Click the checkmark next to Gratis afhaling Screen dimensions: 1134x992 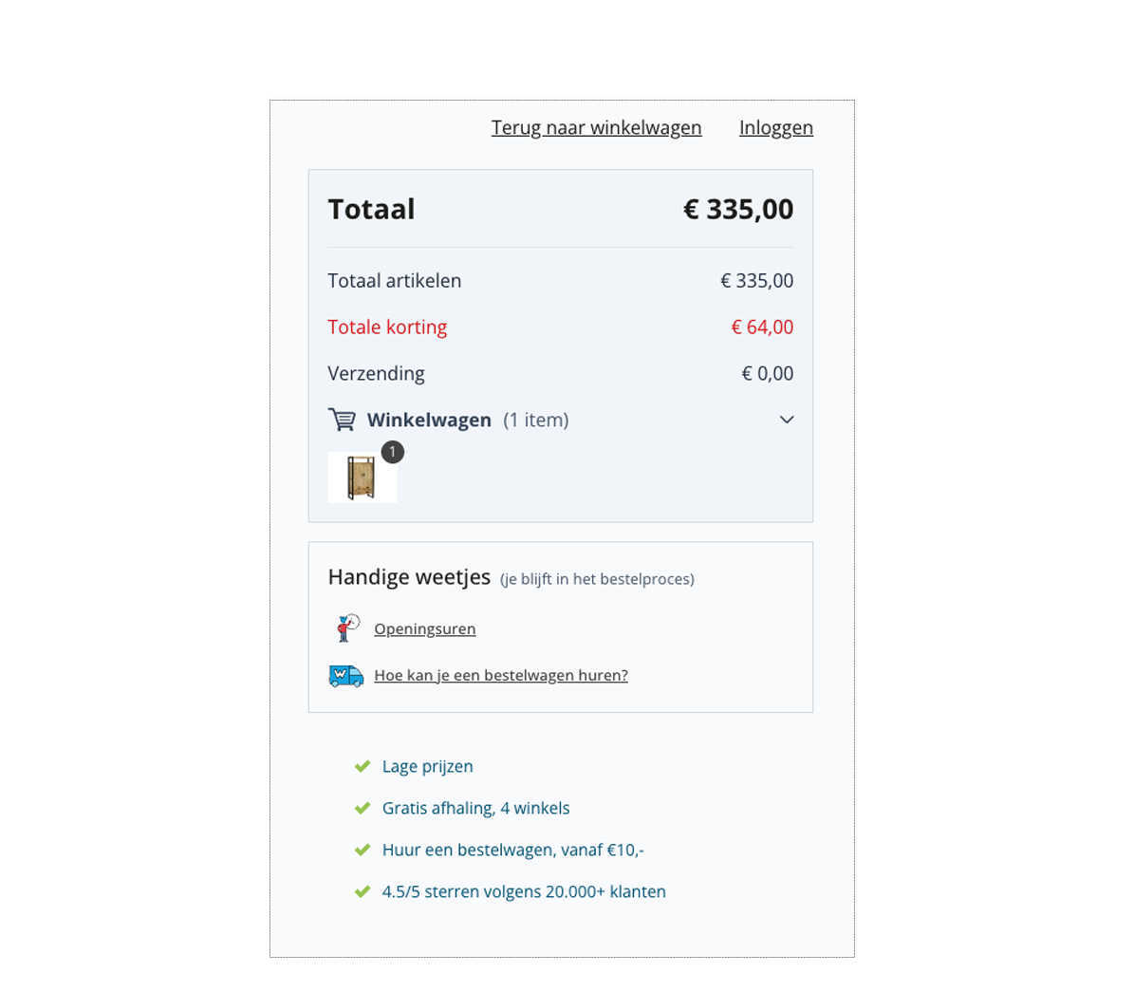[x=363, y=808]
